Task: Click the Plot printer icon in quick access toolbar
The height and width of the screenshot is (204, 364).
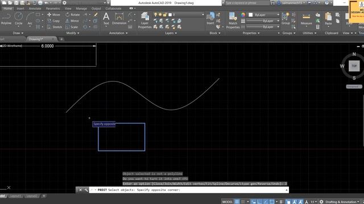Action: point(40,3)
